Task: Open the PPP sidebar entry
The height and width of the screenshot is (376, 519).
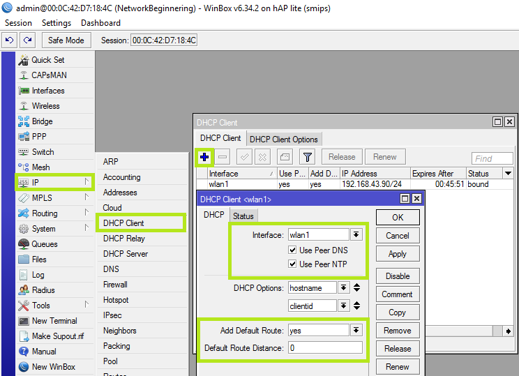Action: (55, 136)
